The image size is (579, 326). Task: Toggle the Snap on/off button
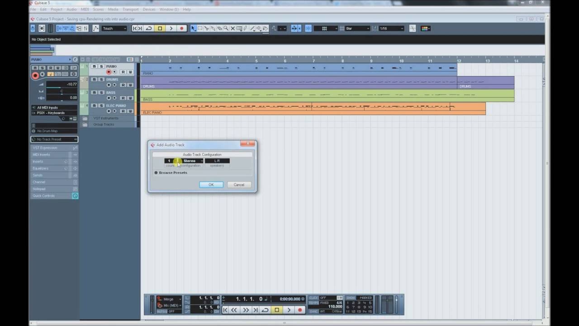308,28
